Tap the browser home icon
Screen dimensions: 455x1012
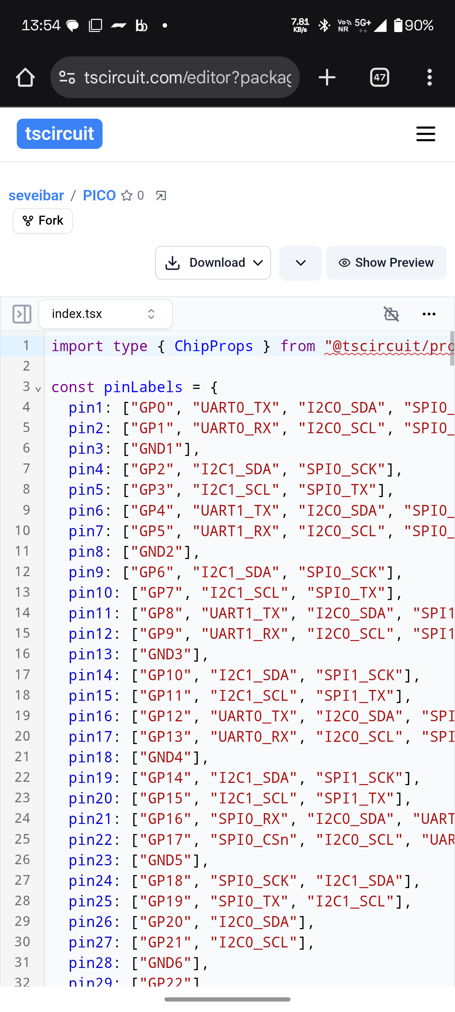click(x=25, y=77)
